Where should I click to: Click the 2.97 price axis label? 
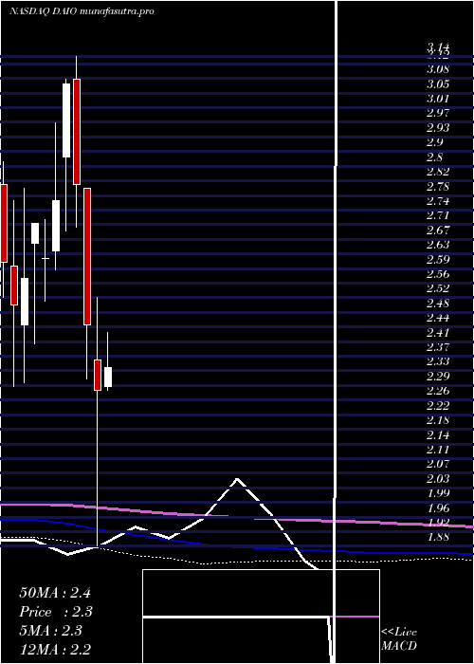coord(438,113)
